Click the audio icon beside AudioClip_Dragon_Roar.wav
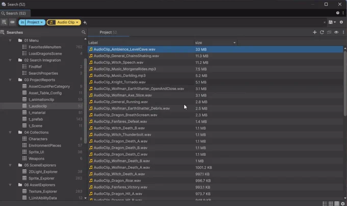 point(91,180)
